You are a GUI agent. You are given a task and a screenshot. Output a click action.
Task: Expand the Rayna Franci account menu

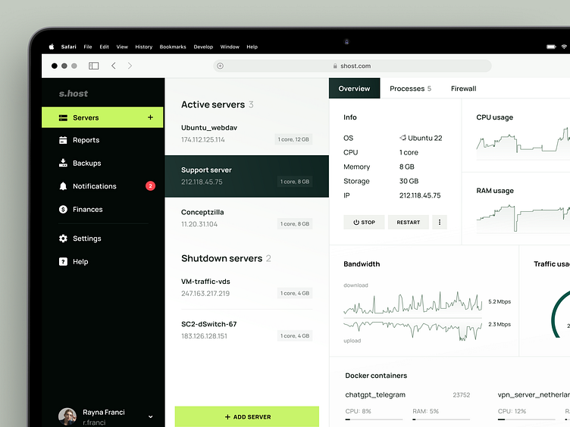[150, 416]
